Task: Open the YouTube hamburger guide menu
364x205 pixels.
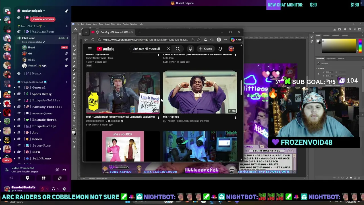Action: (90, 49)
